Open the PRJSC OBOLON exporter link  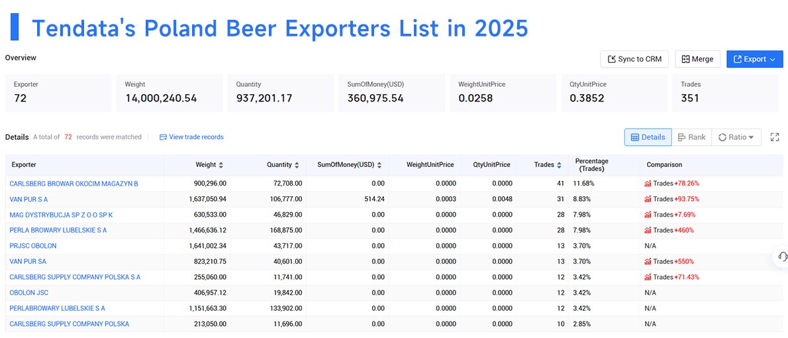point(33,246)
